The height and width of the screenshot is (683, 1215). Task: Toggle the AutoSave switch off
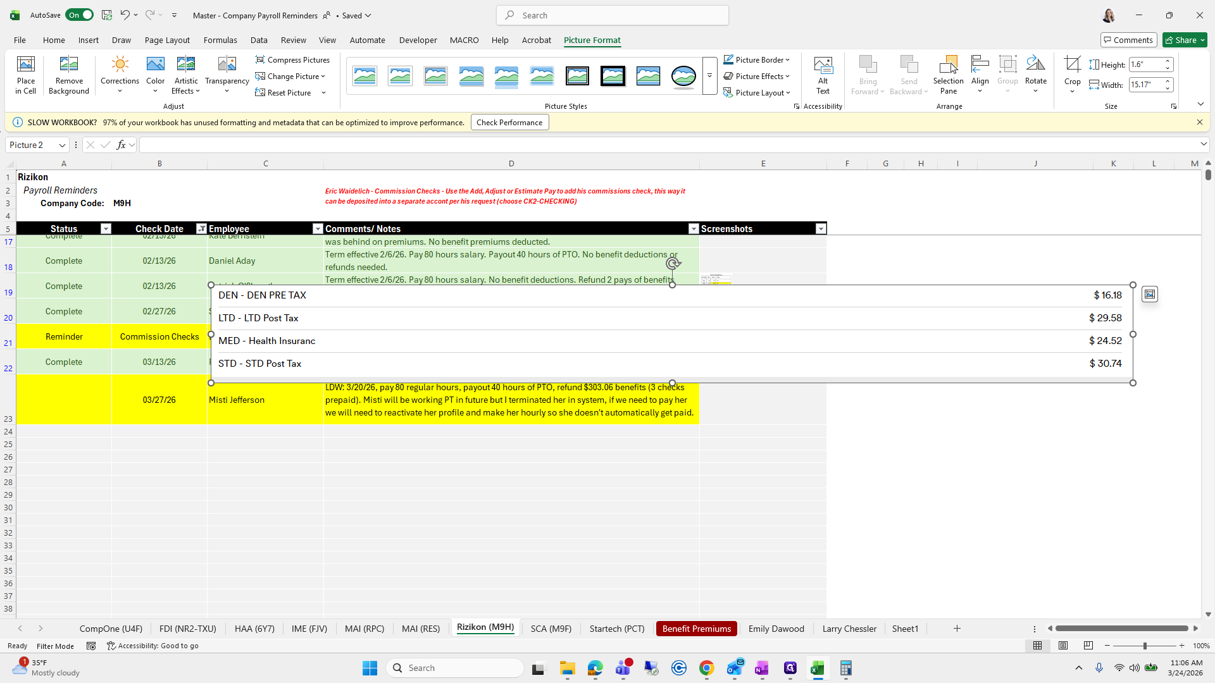tap(80, 15)
